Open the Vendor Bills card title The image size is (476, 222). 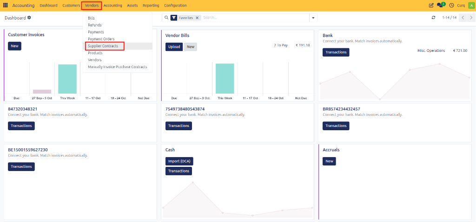(x=177, y=35)
